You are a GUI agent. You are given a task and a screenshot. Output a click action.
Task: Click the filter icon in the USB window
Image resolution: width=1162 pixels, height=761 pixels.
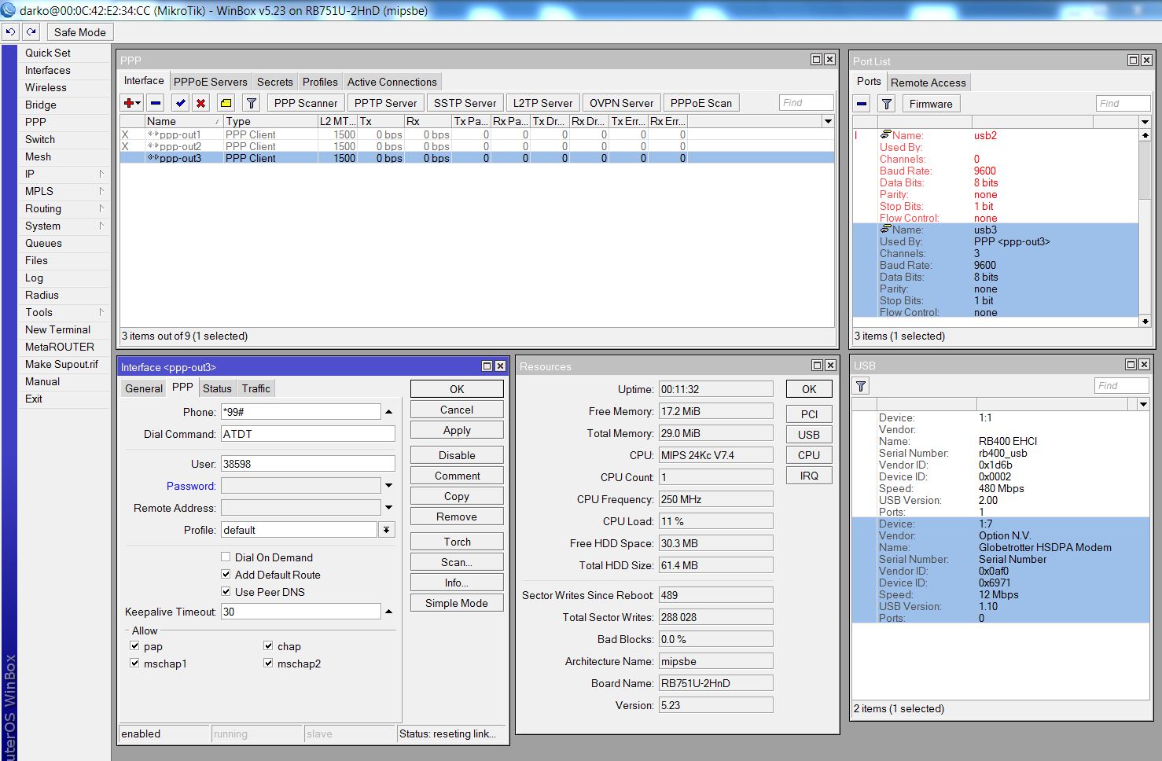860,385
